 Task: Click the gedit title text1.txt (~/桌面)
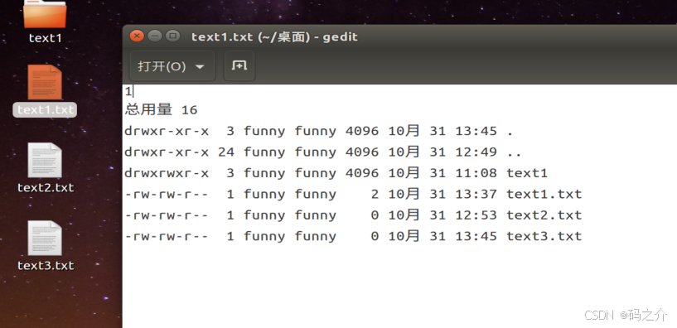(250, 36)
